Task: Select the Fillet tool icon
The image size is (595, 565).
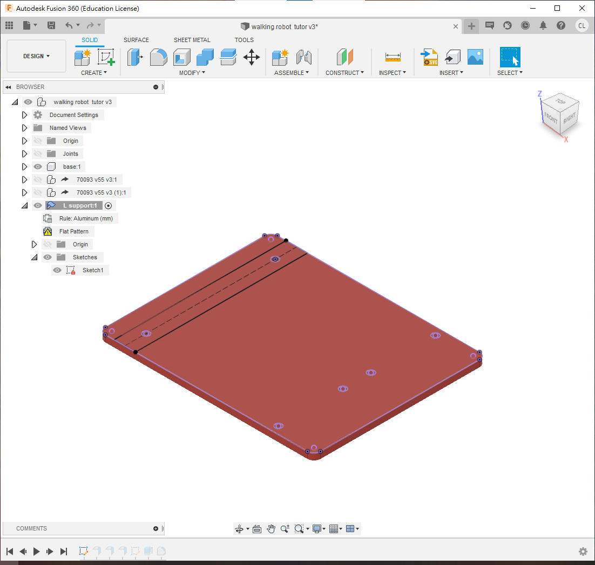Action: [x=158, y=57]
